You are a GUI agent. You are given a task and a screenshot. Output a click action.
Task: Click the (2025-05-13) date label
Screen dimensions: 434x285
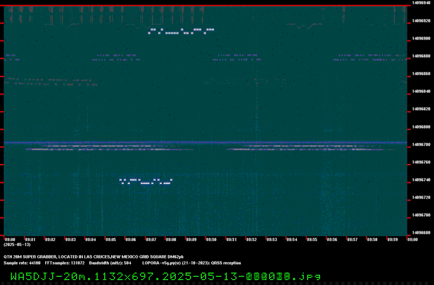click(17, 245)
